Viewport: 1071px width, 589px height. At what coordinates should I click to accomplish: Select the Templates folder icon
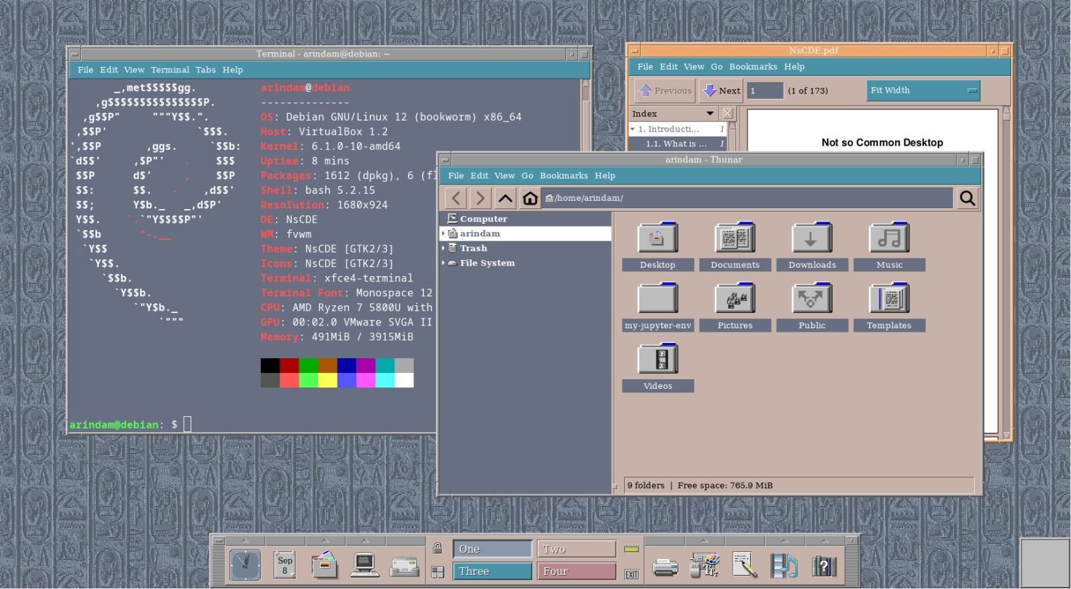[x=889, y=298]
